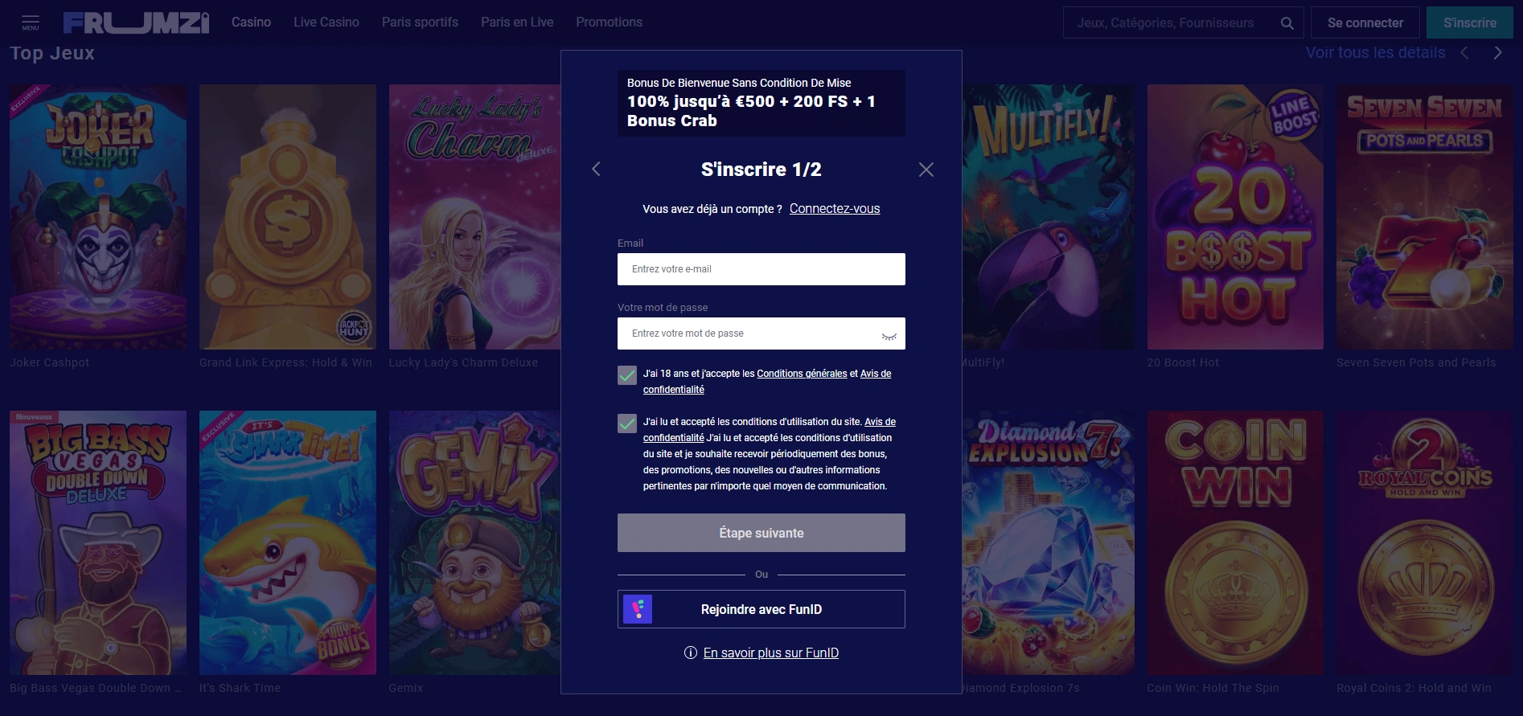Click the FunID logo icon
Image resolution: width=1523 pixels, height=716 pixels.
[638, 609]
